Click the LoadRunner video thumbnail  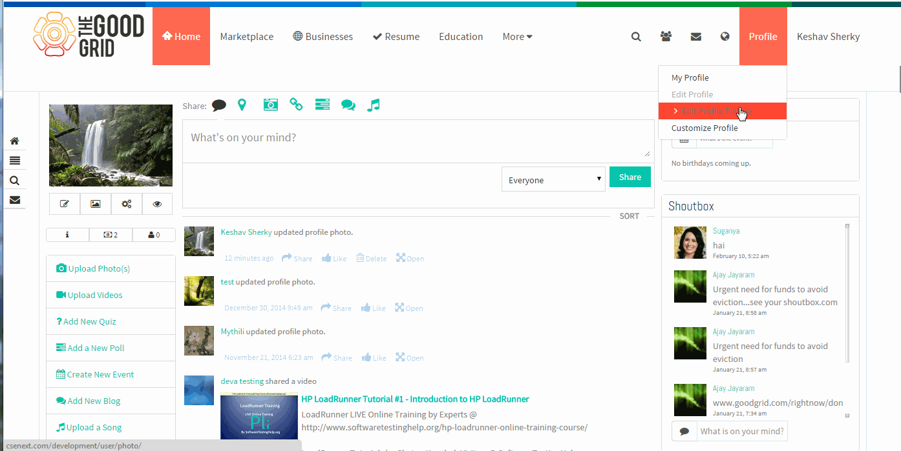pos(259,416)
